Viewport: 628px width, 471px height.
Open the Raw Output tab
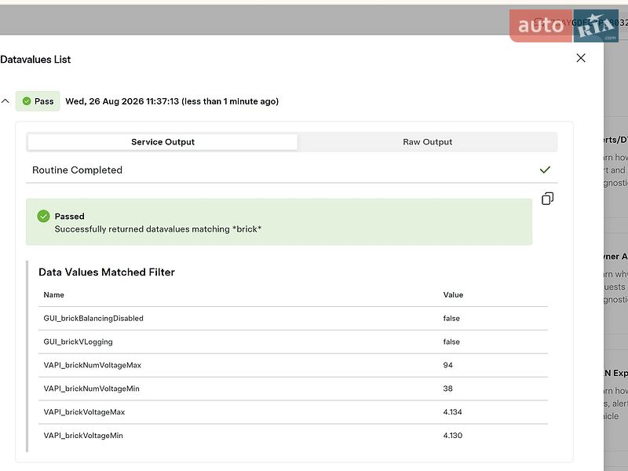pos(427,142)
